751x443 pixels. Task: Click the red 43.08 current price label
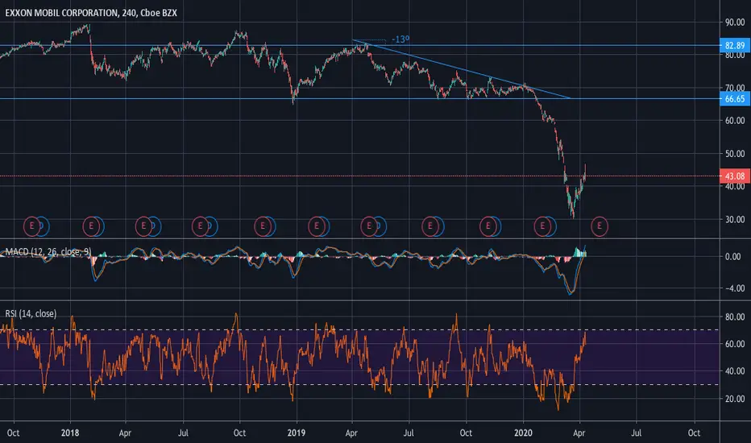click(735, 176)
